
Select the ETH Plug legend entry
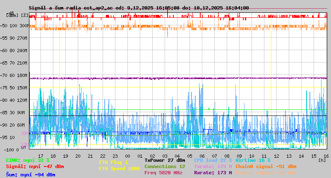113,162
